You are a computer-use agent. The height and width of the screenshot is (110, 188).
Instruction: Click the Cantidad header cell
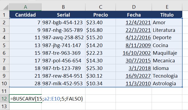[x=26, y=15]
